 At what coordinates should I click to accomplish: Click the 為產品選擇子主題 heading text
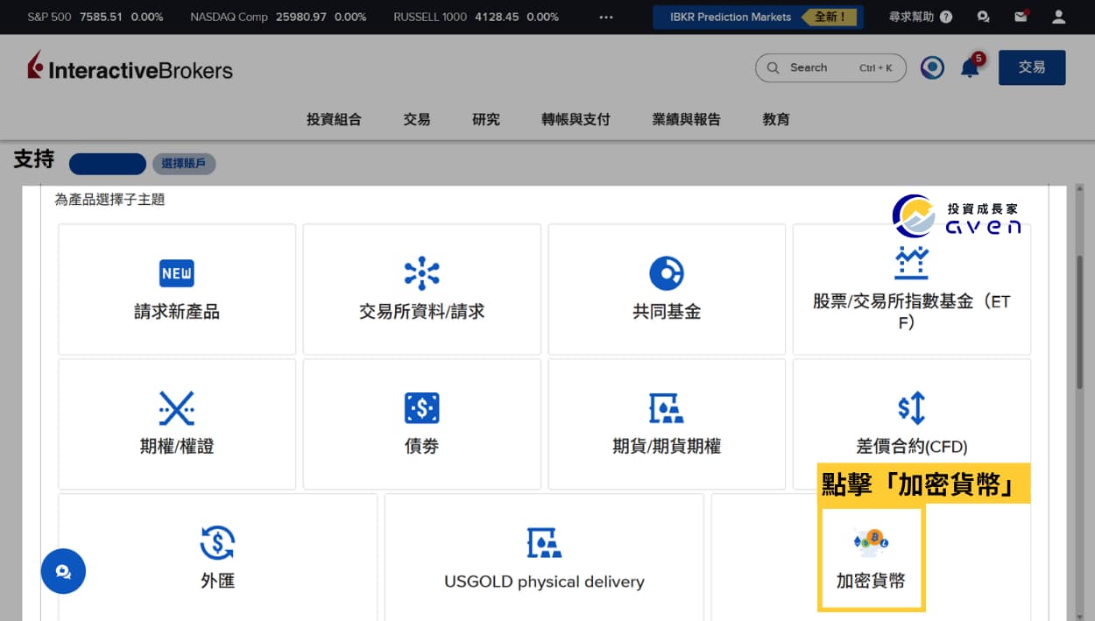(109, 200)
